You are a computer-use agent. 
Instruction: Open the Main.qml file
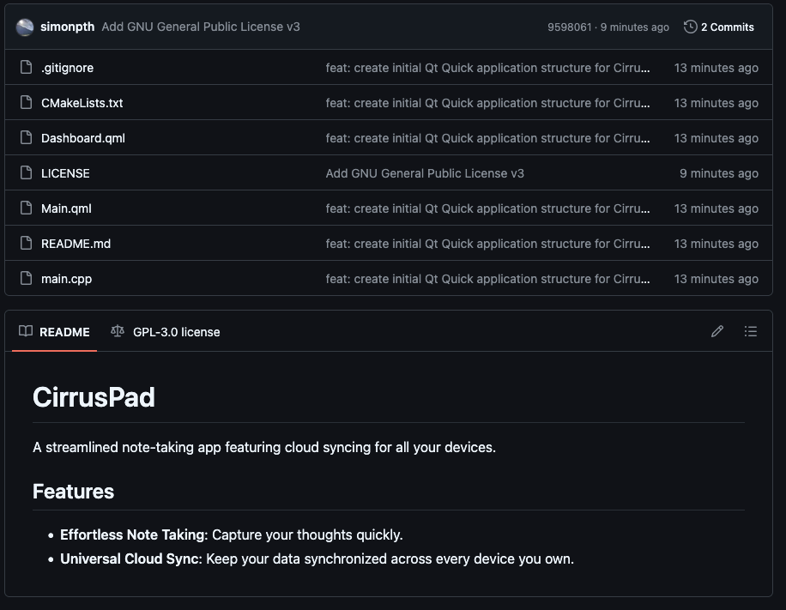point(66,208)
